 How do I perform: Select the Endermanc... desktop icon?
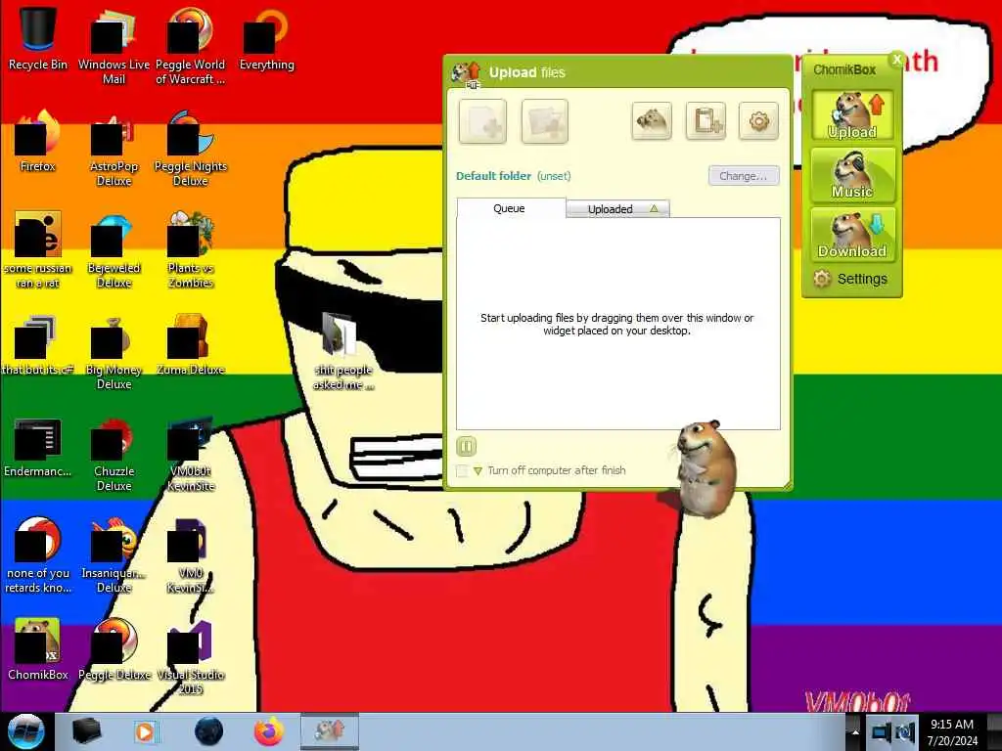(38, 447)
